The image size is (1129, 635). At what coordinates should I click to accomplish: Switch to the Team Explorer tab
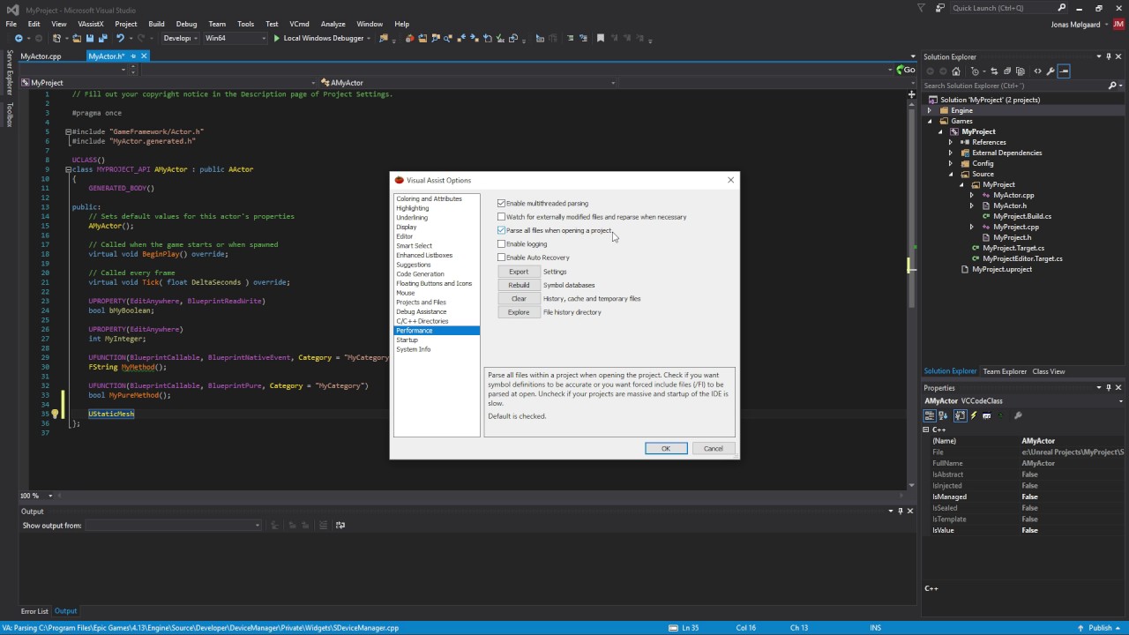point(1003,371)
